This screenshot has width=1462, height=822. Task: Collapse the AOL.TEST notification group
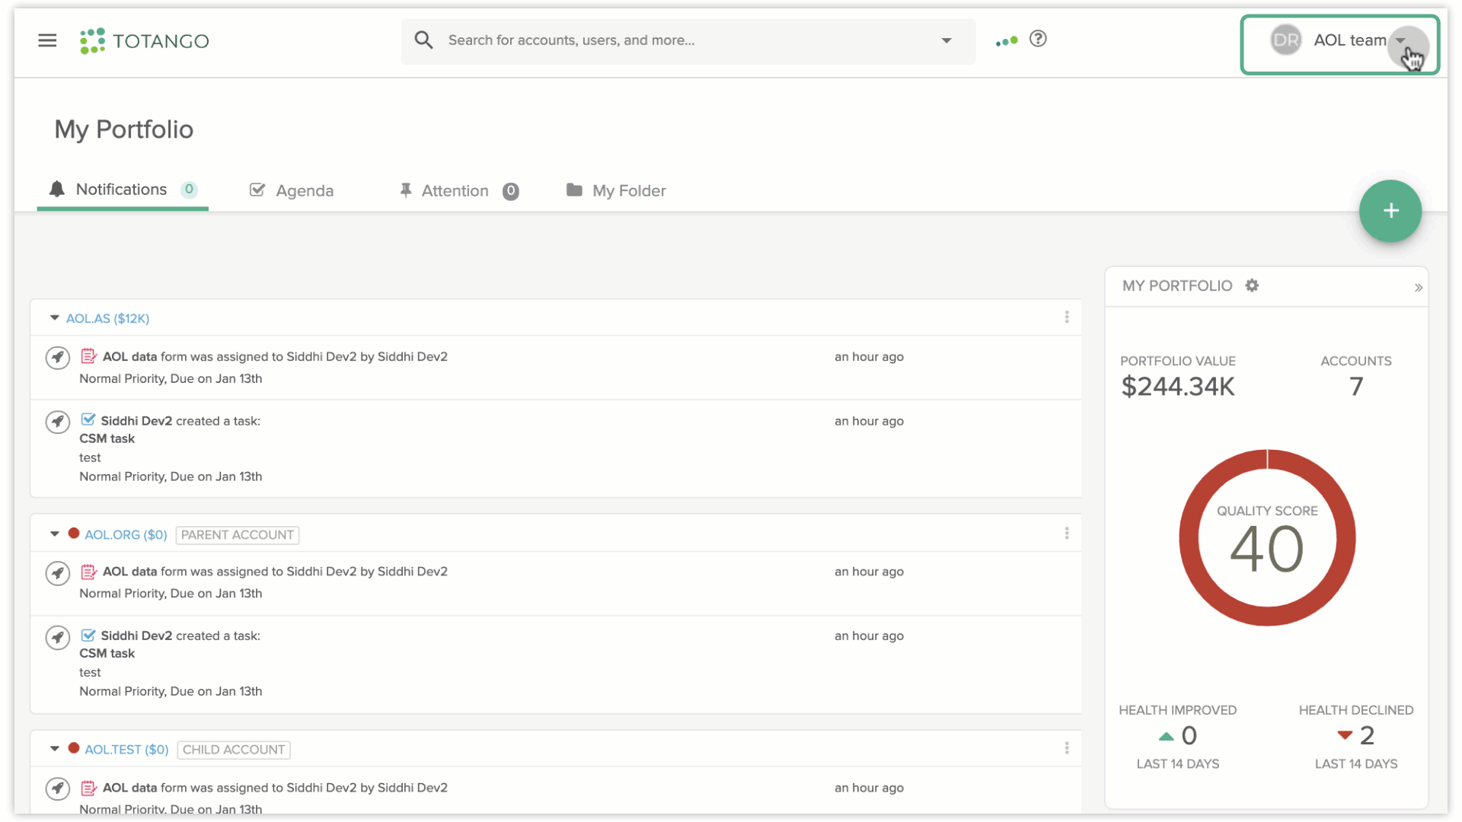point(54,749)
